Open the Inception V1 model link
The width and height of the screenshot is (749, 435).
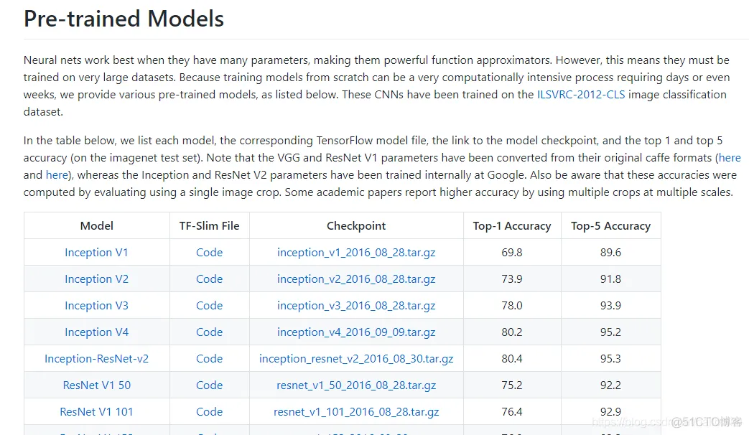(96, 252)
